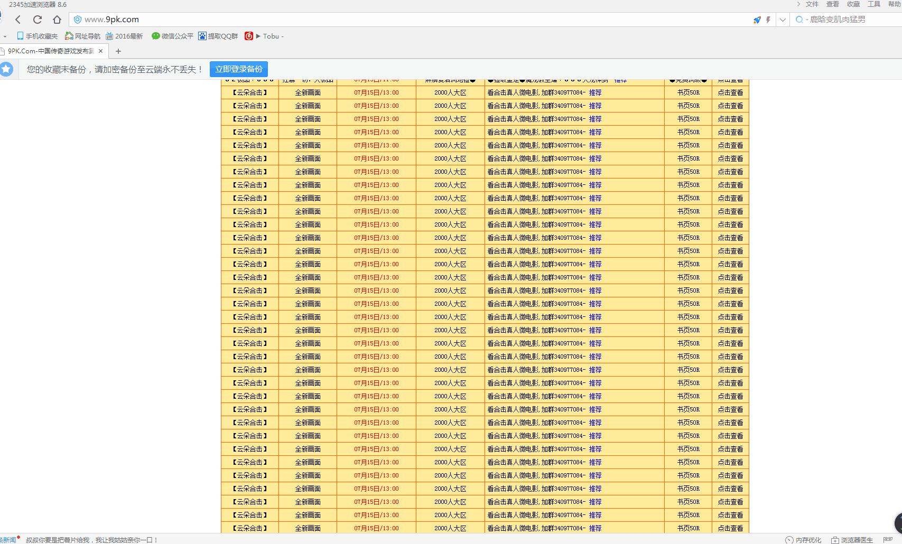
Task: Close the 9PK.Com tab
Action: click(x=100, y=51)
